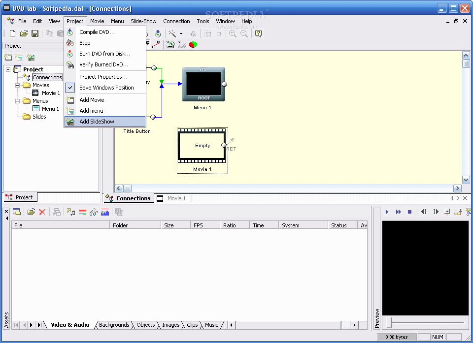Viewport: 473px width, 343px height.
Task: Toggle Save Windows Position checkmark
Action: 70,88
